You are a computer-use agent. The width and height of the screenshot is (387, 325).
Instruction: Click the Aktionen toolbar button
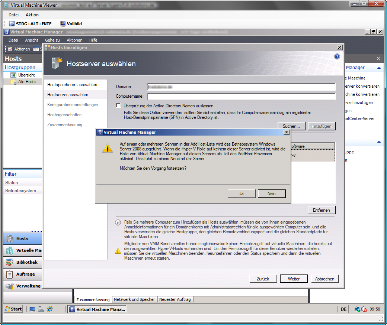19,49
